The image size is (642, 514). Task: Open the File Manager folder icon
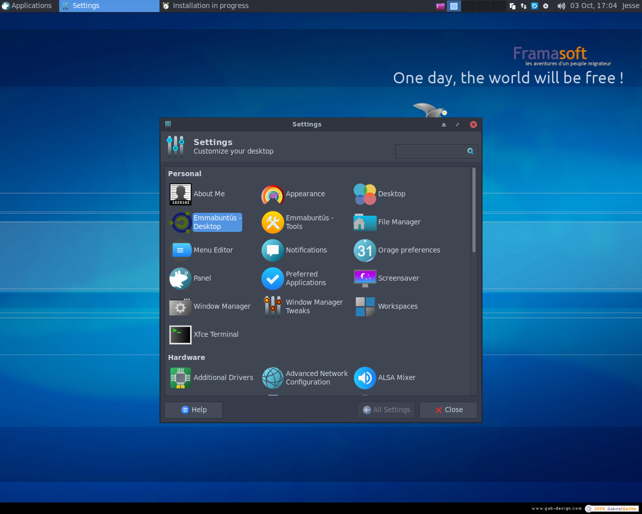click(365, 222)
